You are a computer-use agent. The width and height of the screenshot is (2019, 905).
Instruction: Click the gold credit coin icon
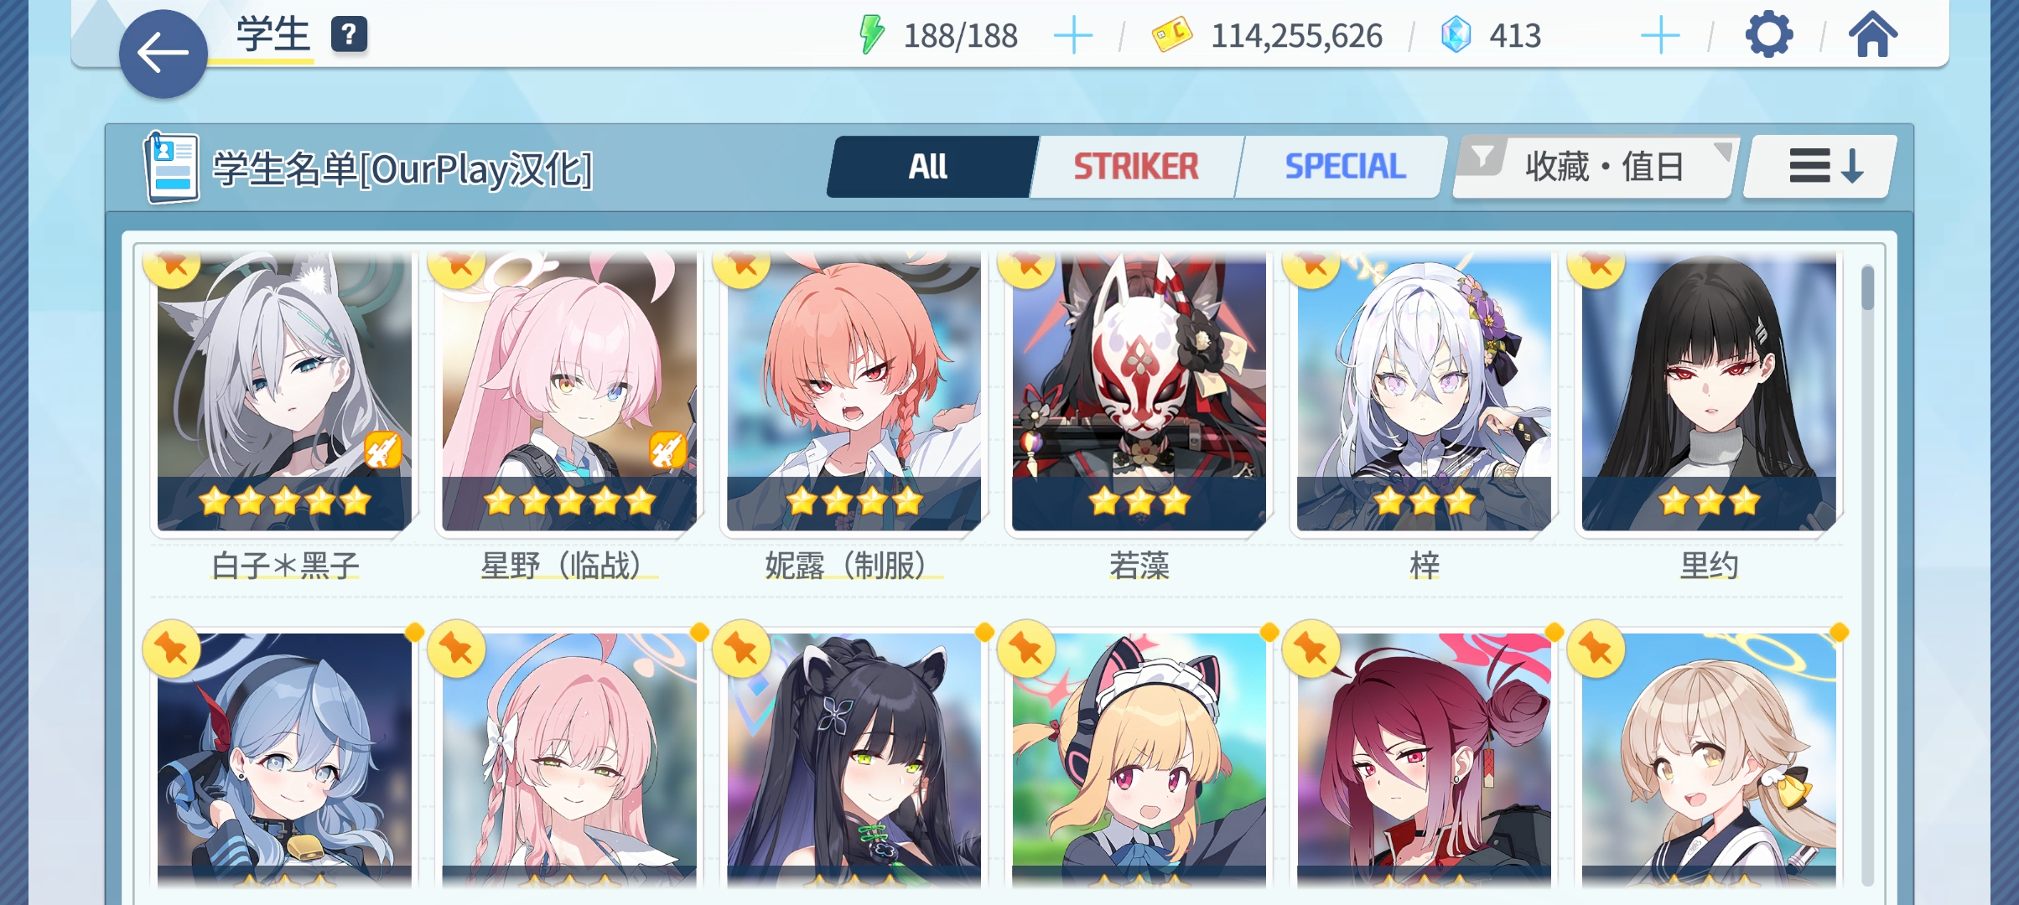1171,35
